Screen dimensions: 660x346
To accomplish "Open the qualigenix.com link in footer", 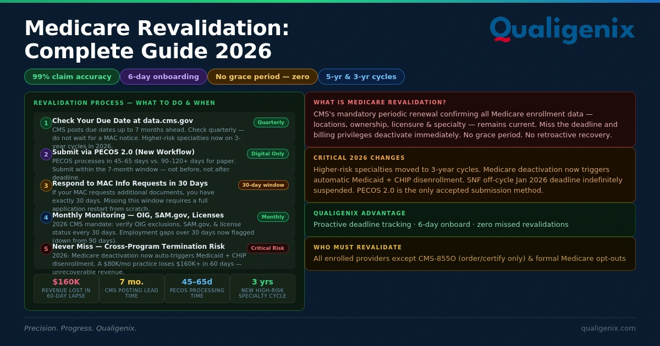I will 608,328.
